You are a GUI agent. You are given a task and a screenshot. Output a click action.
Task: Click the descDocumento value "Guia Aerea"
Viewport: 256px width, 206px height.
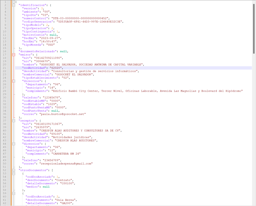pyautogui.click(x=65, y=200)
